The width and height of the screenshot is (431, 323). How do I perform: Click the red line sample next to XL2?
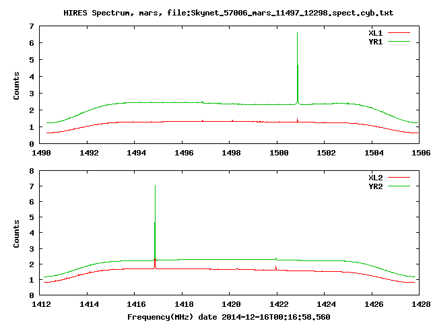point(399,178)
